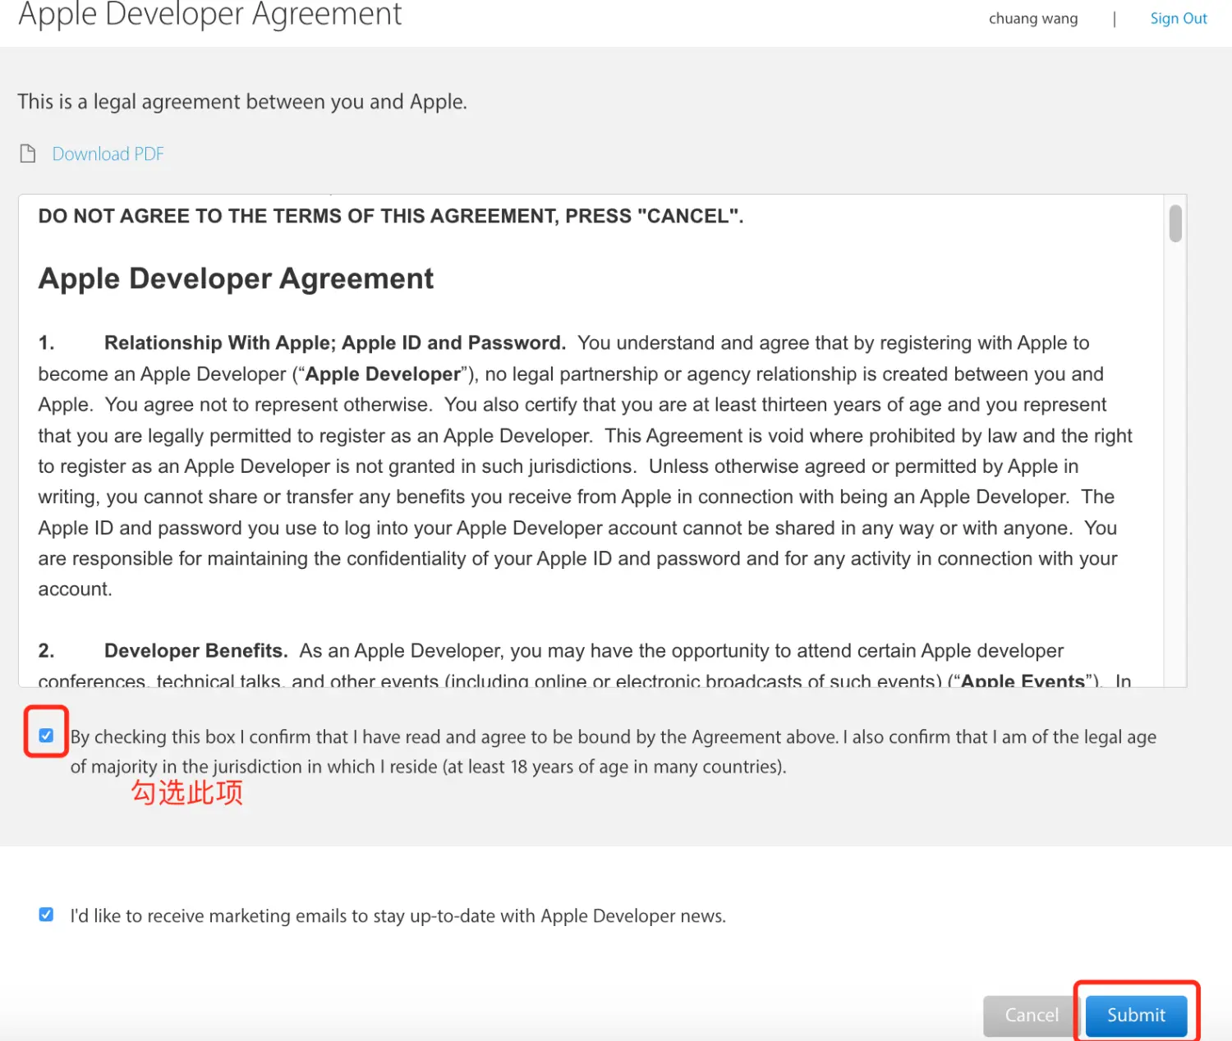The image size is (1232, 1041).
Task: Click the 'Developer Benefits.' section heading
Action: (x=196, y=651)
